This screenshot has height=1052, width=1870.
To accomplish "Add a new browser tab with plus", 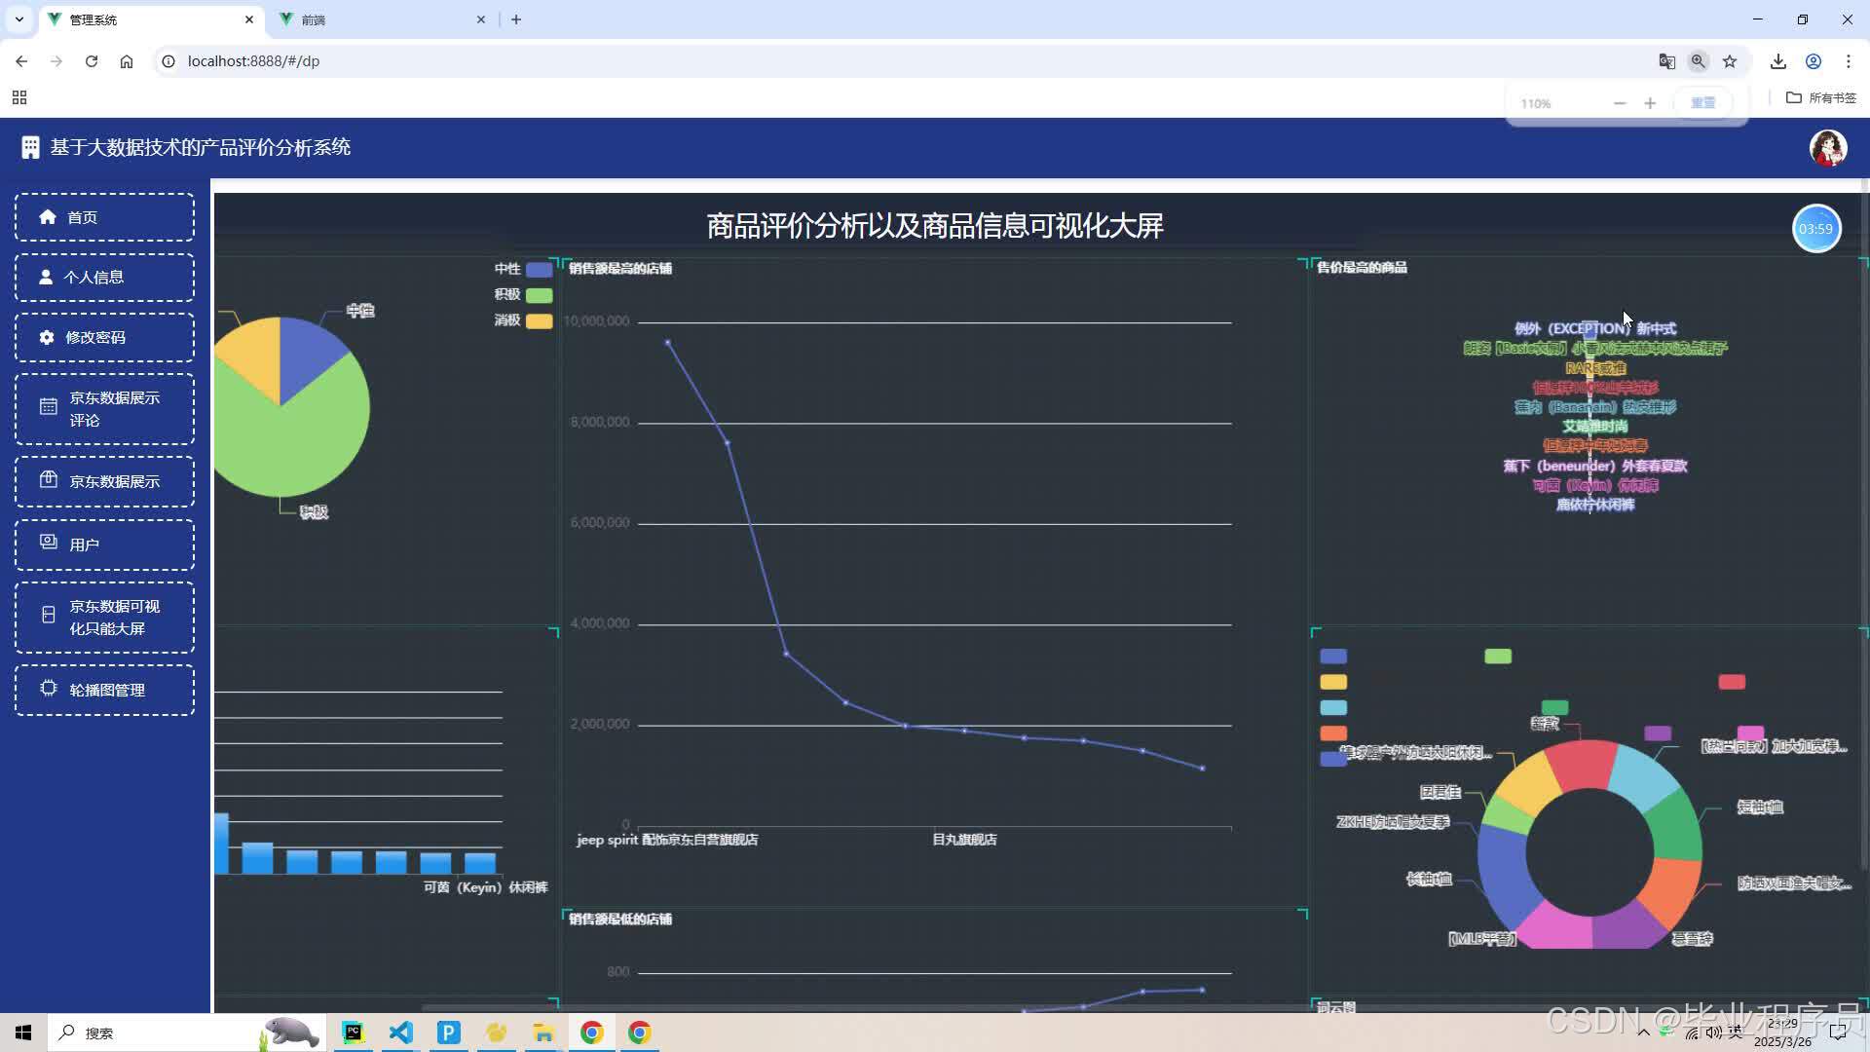I will 516,19.
